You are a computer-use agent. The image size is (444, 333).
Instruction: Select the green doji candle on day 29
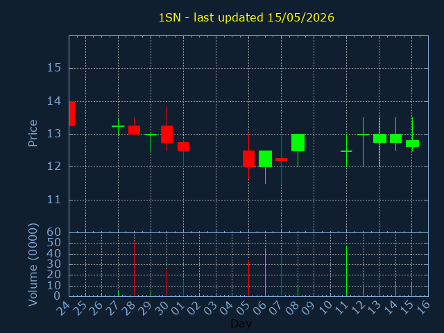click(x=151, y=135)
